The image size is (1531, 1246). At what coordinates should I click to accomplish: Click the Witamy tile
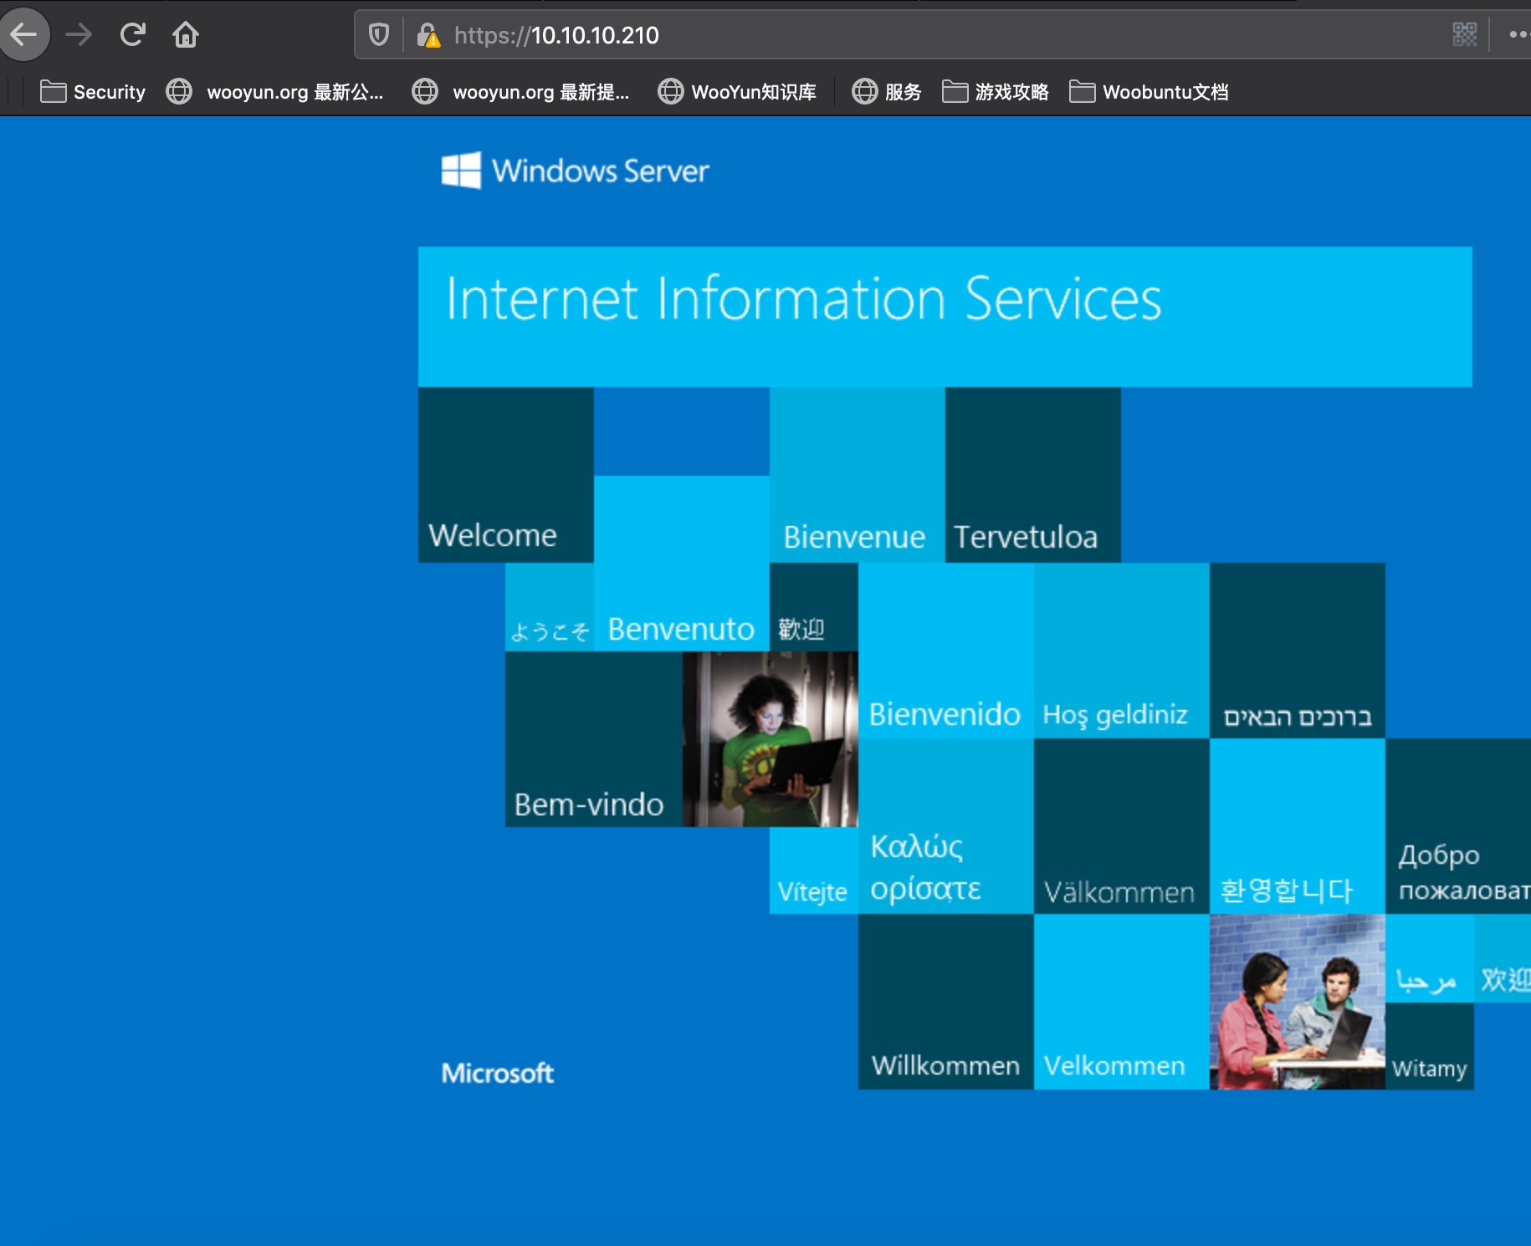tap(1430, 1046)
